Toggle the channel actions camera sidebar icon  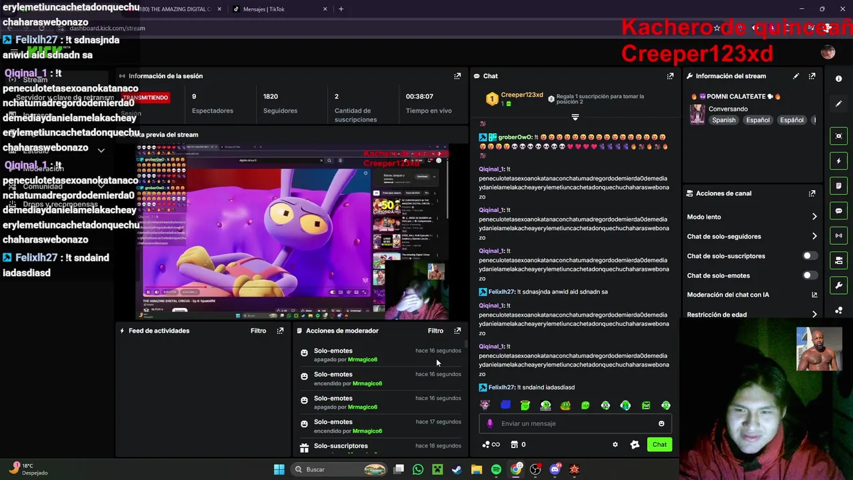pyautogui.click(x=839, y=261)
